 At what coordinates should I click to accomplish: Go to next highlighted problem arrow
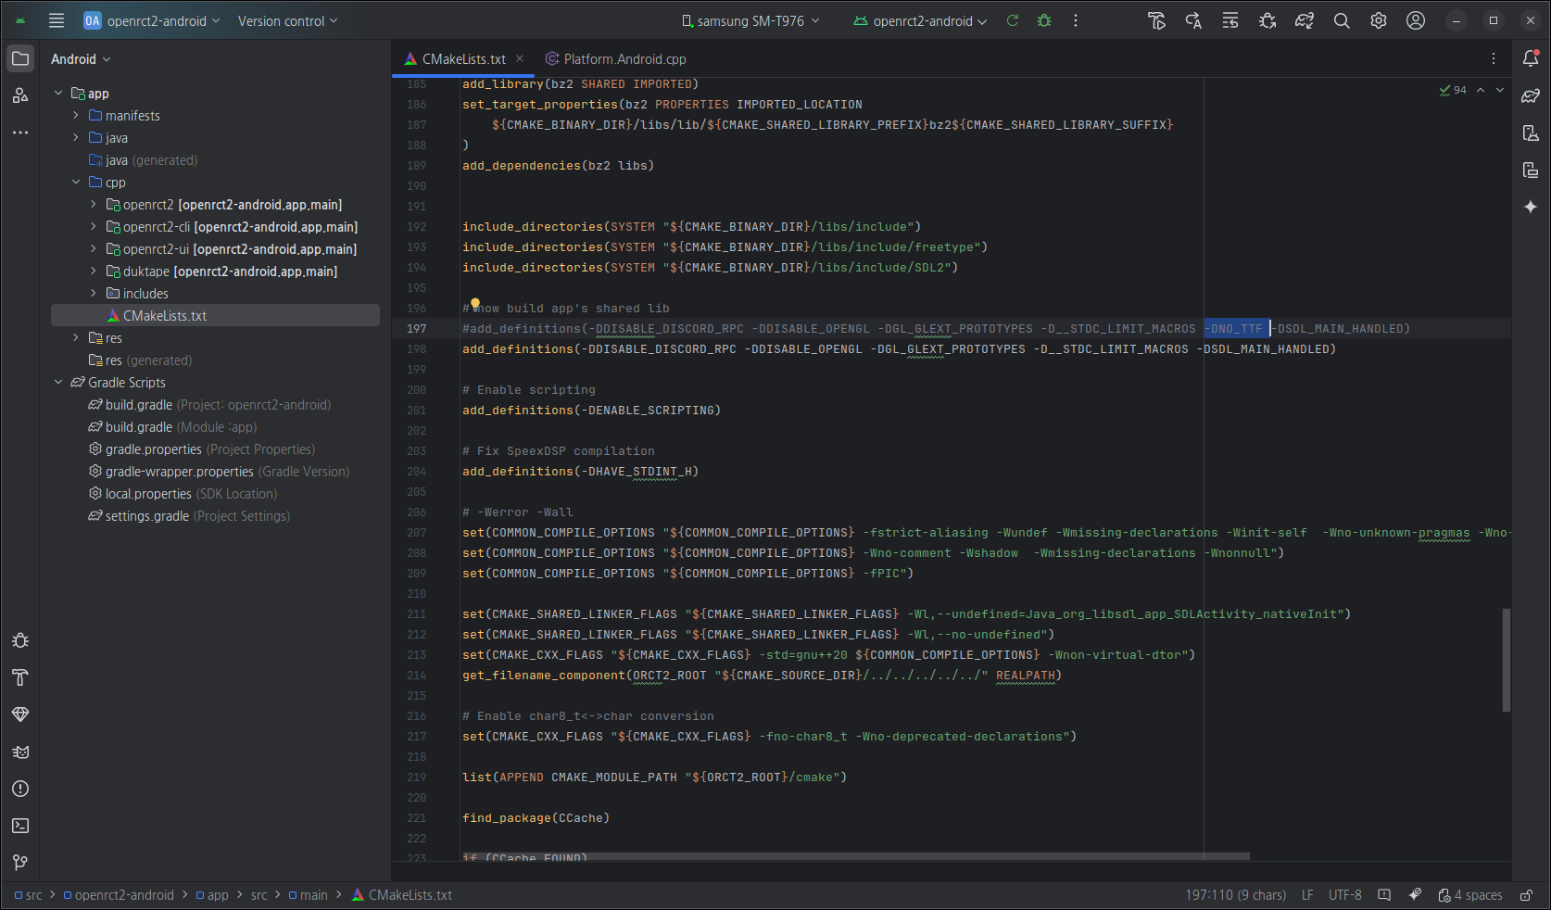pyautogui.click(x=1500, y=90)
